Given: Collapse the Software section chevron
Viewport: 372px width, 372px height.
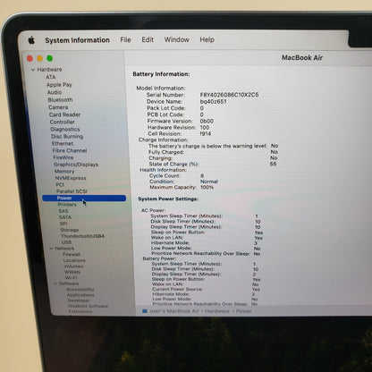Looking at the screenshot, I should pos(55,283).
